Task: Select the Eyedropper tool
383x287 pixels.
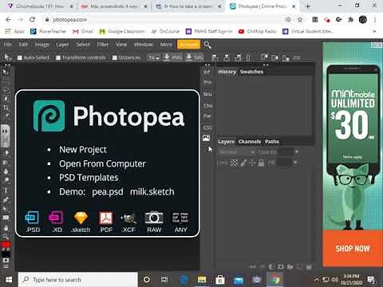Action: [6, 116]
